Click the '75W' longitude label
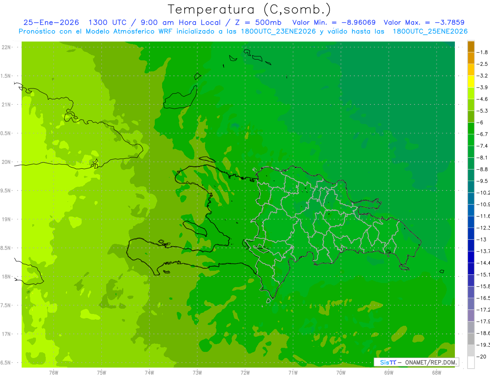490x378 pixels. [x=101, y=373]
